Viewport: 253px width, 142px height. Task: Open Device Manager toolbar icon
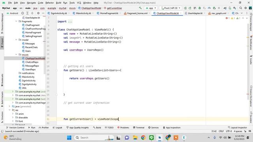[230, 8]
